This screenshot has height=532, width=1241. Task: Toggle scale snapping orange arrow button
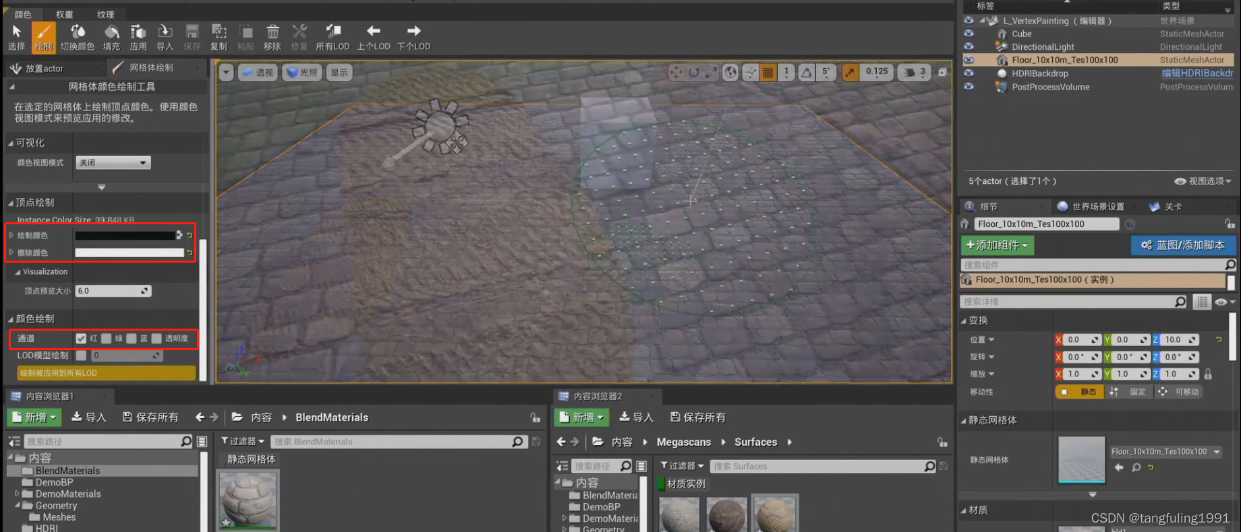[x=850, y=72]
